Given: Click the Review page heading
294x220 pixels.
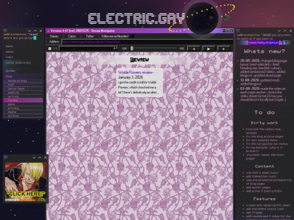Looking at the screenshot, I should pyautogui.click(x=139, y=60).
